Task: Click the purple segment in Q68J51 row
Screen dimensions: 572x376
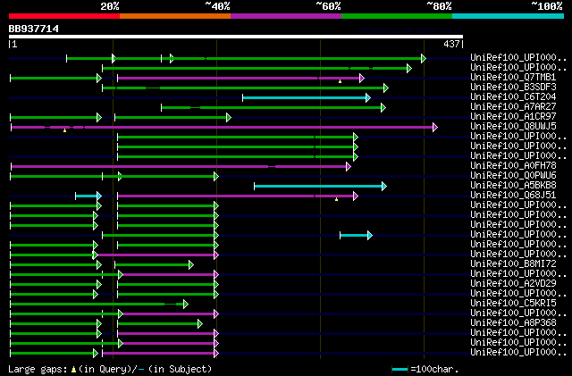Action: point(236,196)
